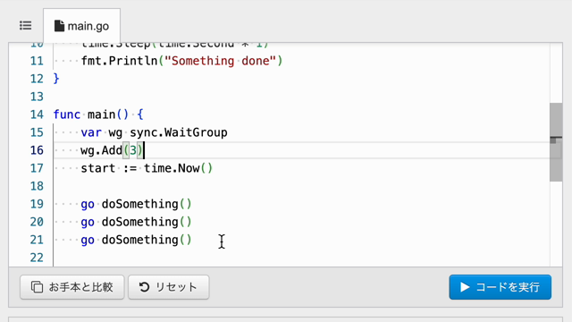Image resolution: width=572 pixels, height=322 pixels.
Task: Click the copy icon on compare button
Action: [37, 287]
